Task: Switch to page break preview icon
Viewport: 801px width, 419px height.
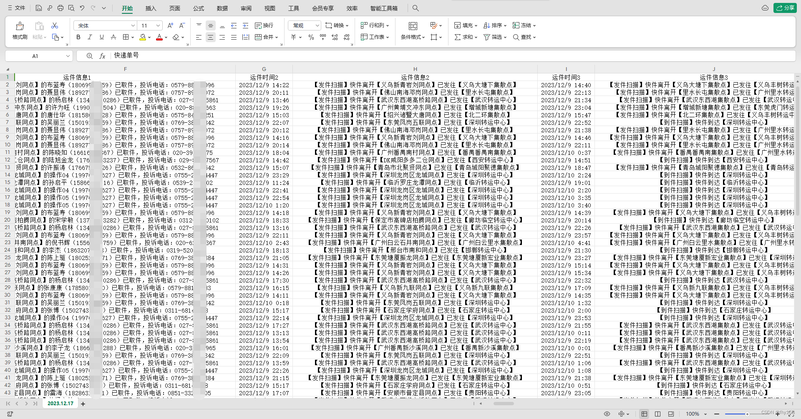Action: pos(658,414)
